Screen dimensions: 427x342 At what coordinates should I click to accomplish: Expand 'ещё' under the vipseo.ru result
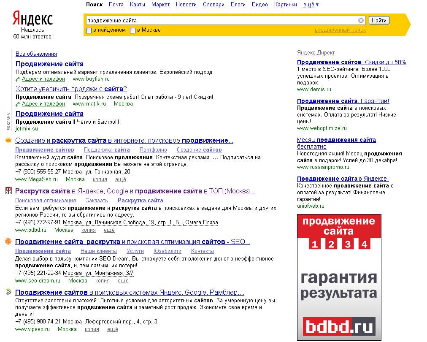(x=113, y=329)
